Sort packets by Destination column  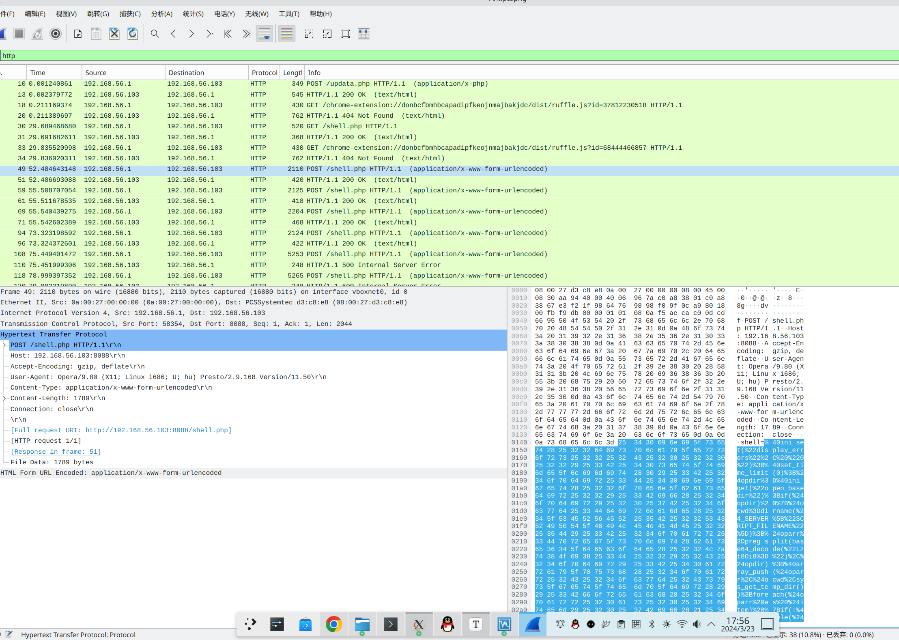[206, 73]
